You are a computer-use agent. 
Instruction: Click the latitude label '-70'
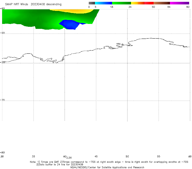click(x=2, y=62)
